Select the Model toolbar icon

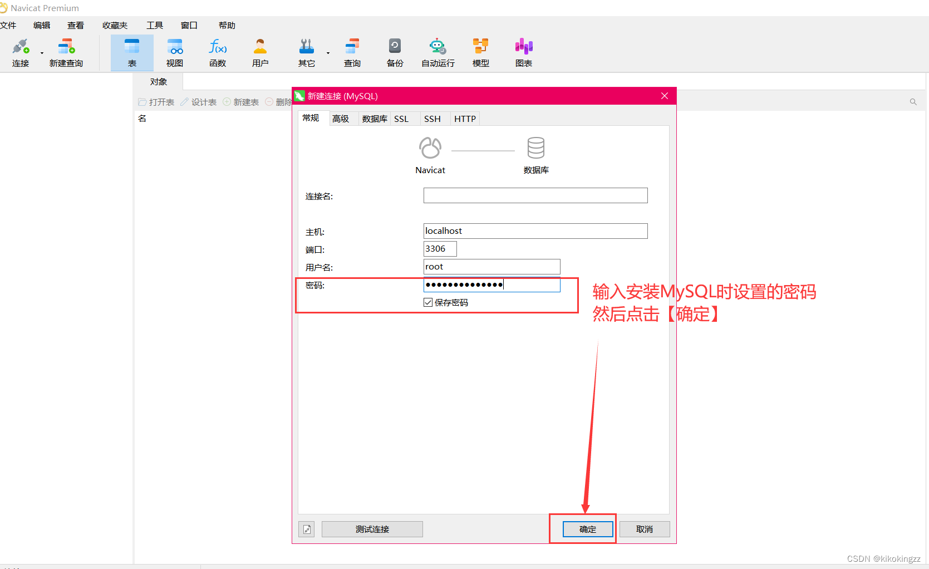point(481,53)
